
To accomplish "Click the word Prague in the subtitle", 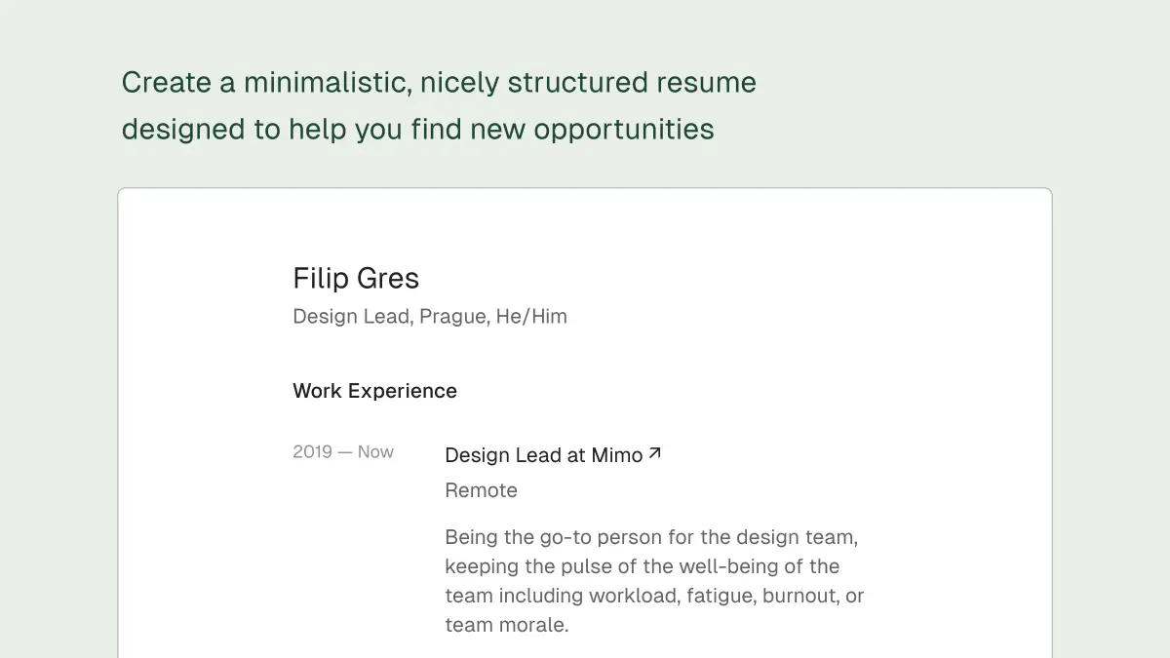I will 453,317.
